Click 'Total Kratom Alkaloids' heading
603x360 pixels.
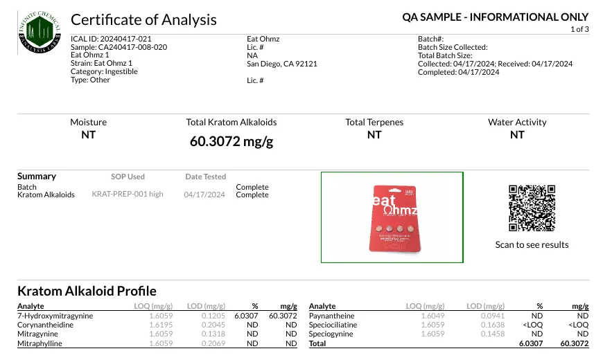[231, 122]
